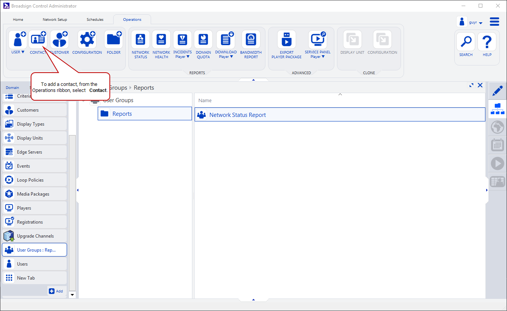Click the Search magnifier button
Image resolution: width=507 pixels, height=311 pixels.
click(466, 42)
